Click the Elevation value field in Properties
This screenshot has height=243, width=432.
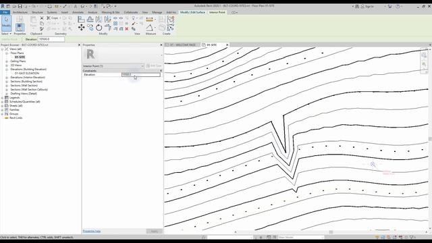point(140,75)
